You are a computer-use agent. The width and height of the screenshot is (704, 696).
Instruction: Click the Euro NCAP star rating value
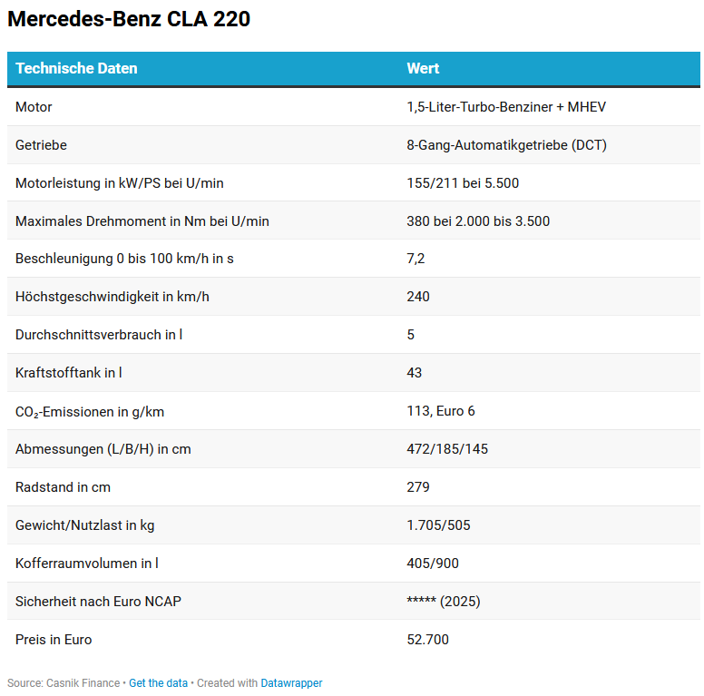point(443,602)
